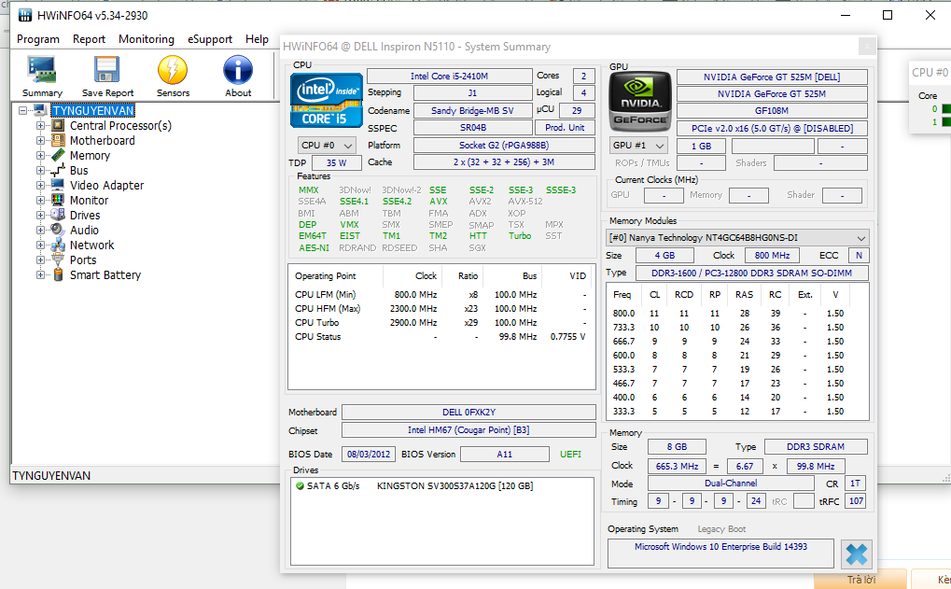Click the TYNGUYENVAN status bar text
The height and width of the screenshot is (589, 951).
(x=51, y=476)
